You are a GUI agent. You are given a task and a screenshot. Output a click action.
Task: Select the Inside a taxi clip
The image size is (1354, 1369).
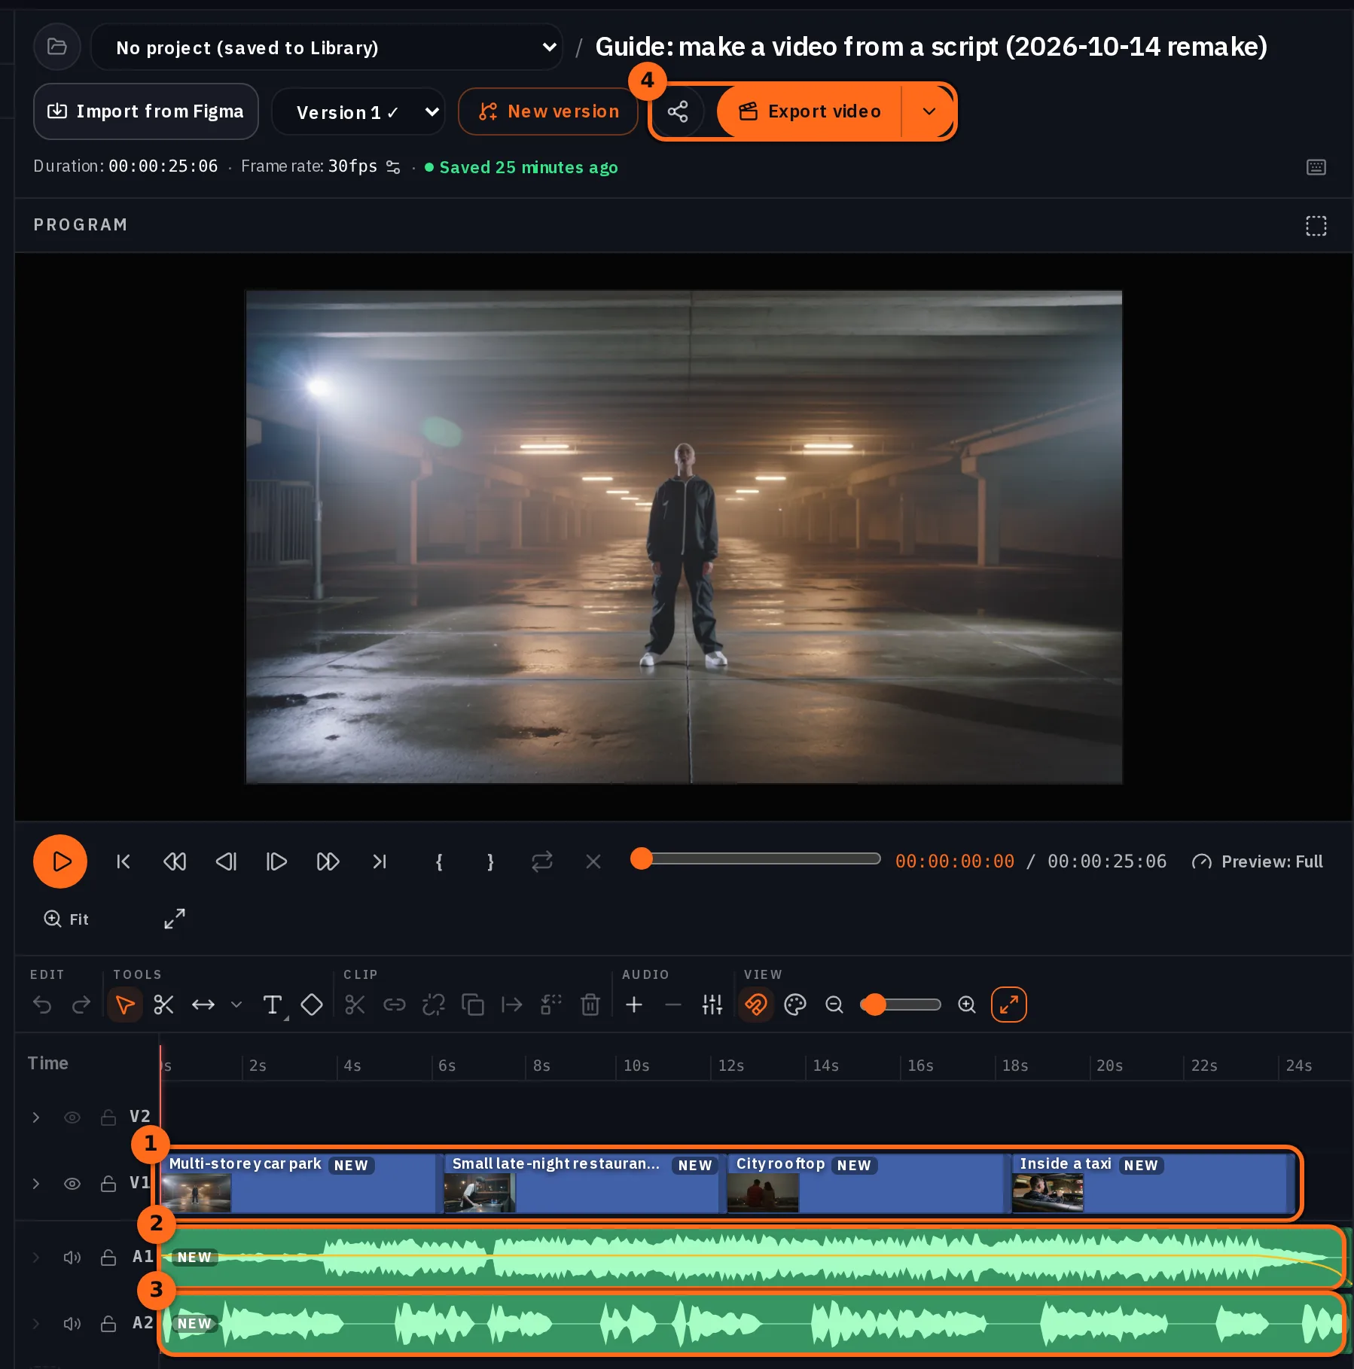1152,1182
